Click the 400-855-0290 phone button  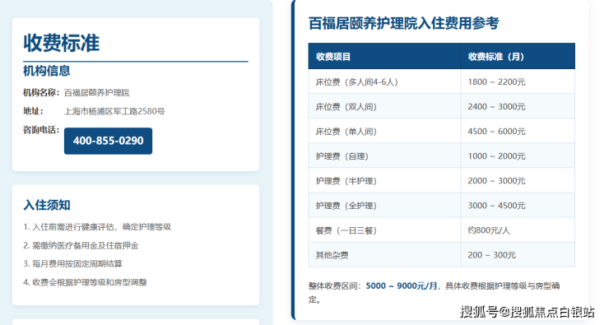point(108,141)
